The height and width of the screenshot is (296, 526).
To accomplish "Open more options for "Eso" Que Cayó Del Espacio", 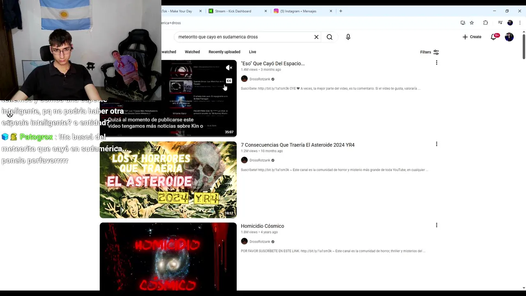I will 436,63.
